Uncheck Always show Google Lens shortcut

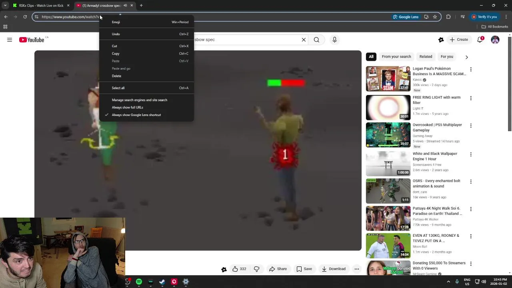pyautogui.click(x=146, y=115)
